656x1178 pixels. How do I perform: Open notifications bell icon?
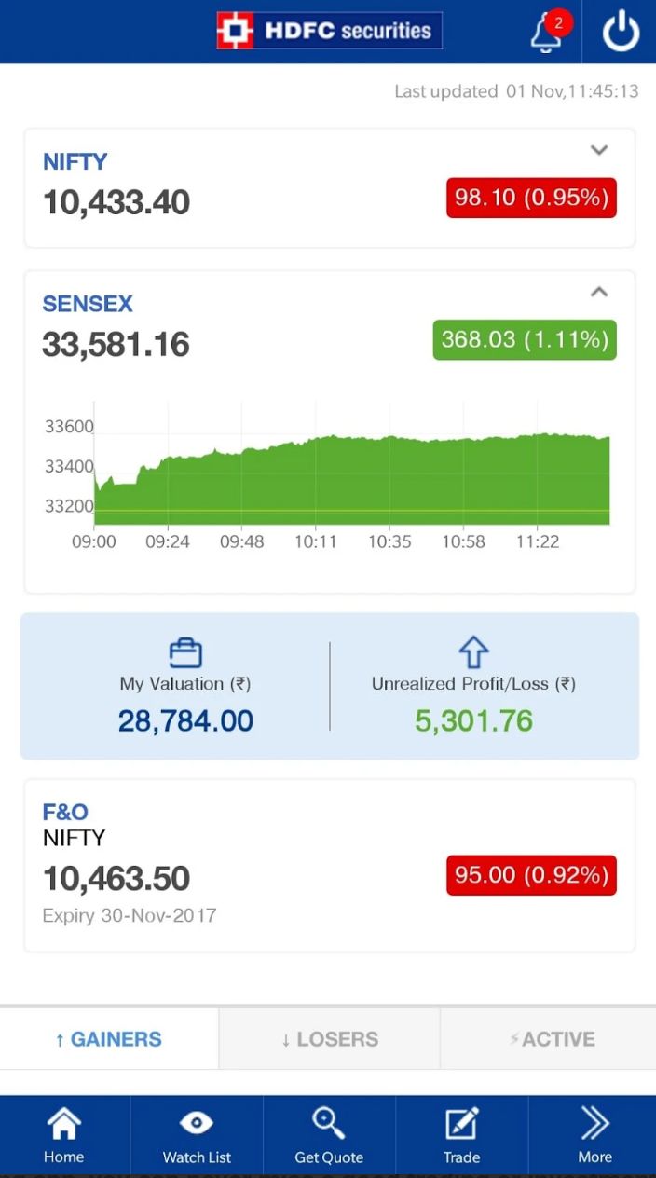546,34
